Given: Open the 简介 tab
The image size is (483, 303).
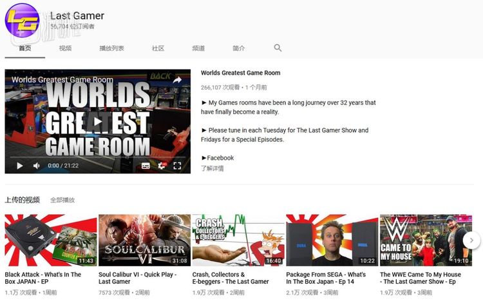Looking at the screenshot, I should [238, 48].
